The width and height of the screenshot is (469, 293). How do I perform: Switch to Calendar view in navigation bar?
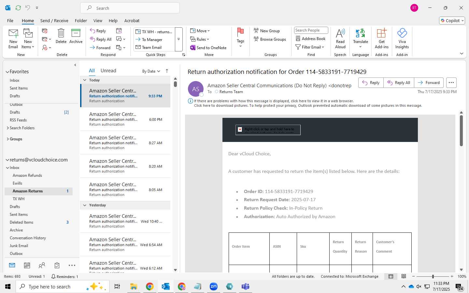pyautogui.click(x=27, y=265)
